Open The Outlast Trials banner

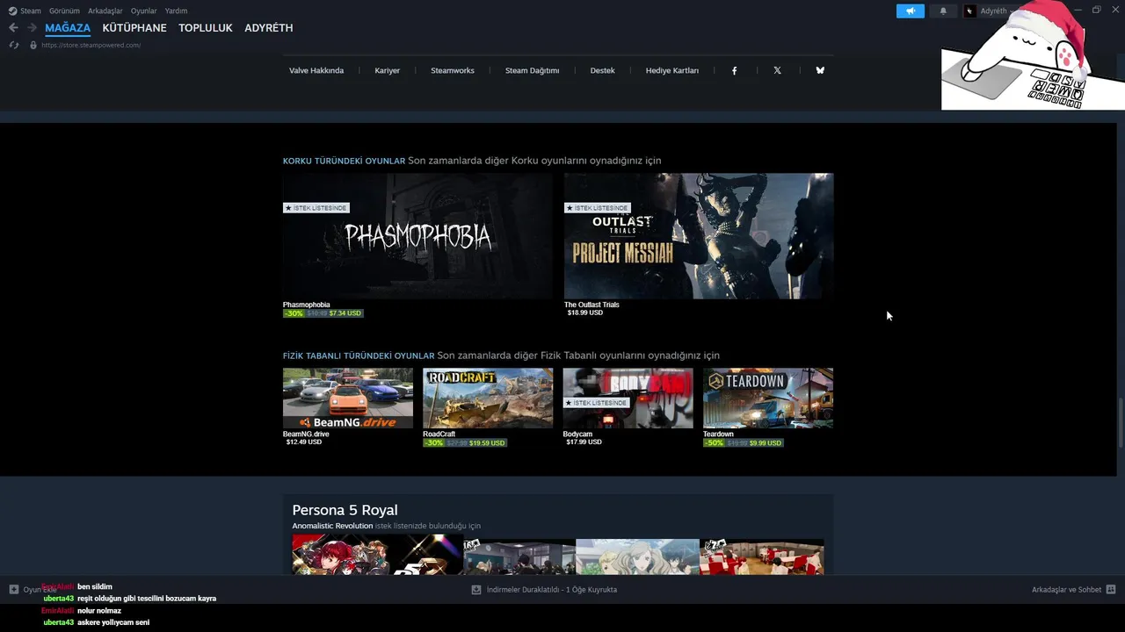coord(699,236)
